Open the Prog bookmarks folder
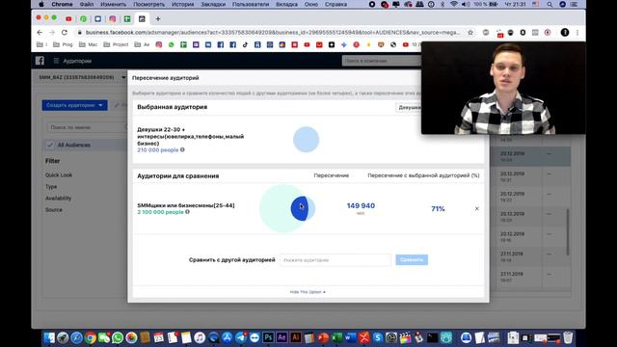This screenshot has width=617, height=347. 63,45
